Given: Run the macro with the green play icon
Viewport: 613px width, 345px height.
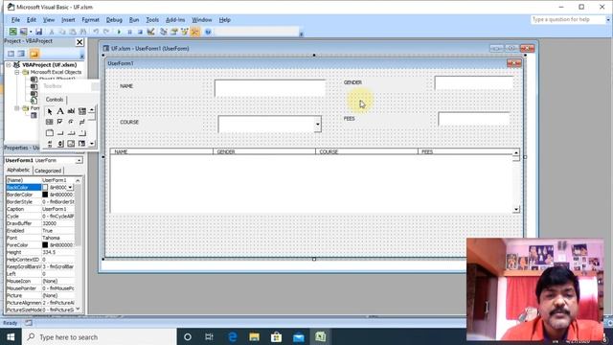Looking at the screenshot, I should pyautogui.click(x=119, y=32).
